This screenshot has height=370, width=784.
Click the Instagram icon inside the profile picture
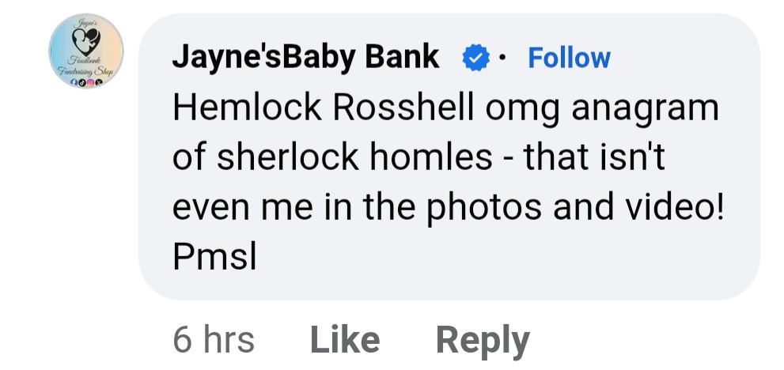pyautogui.click(x=89, y=81)
